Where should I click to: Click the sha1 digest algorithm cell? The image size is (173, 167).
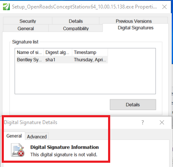(x=50, y=59)
